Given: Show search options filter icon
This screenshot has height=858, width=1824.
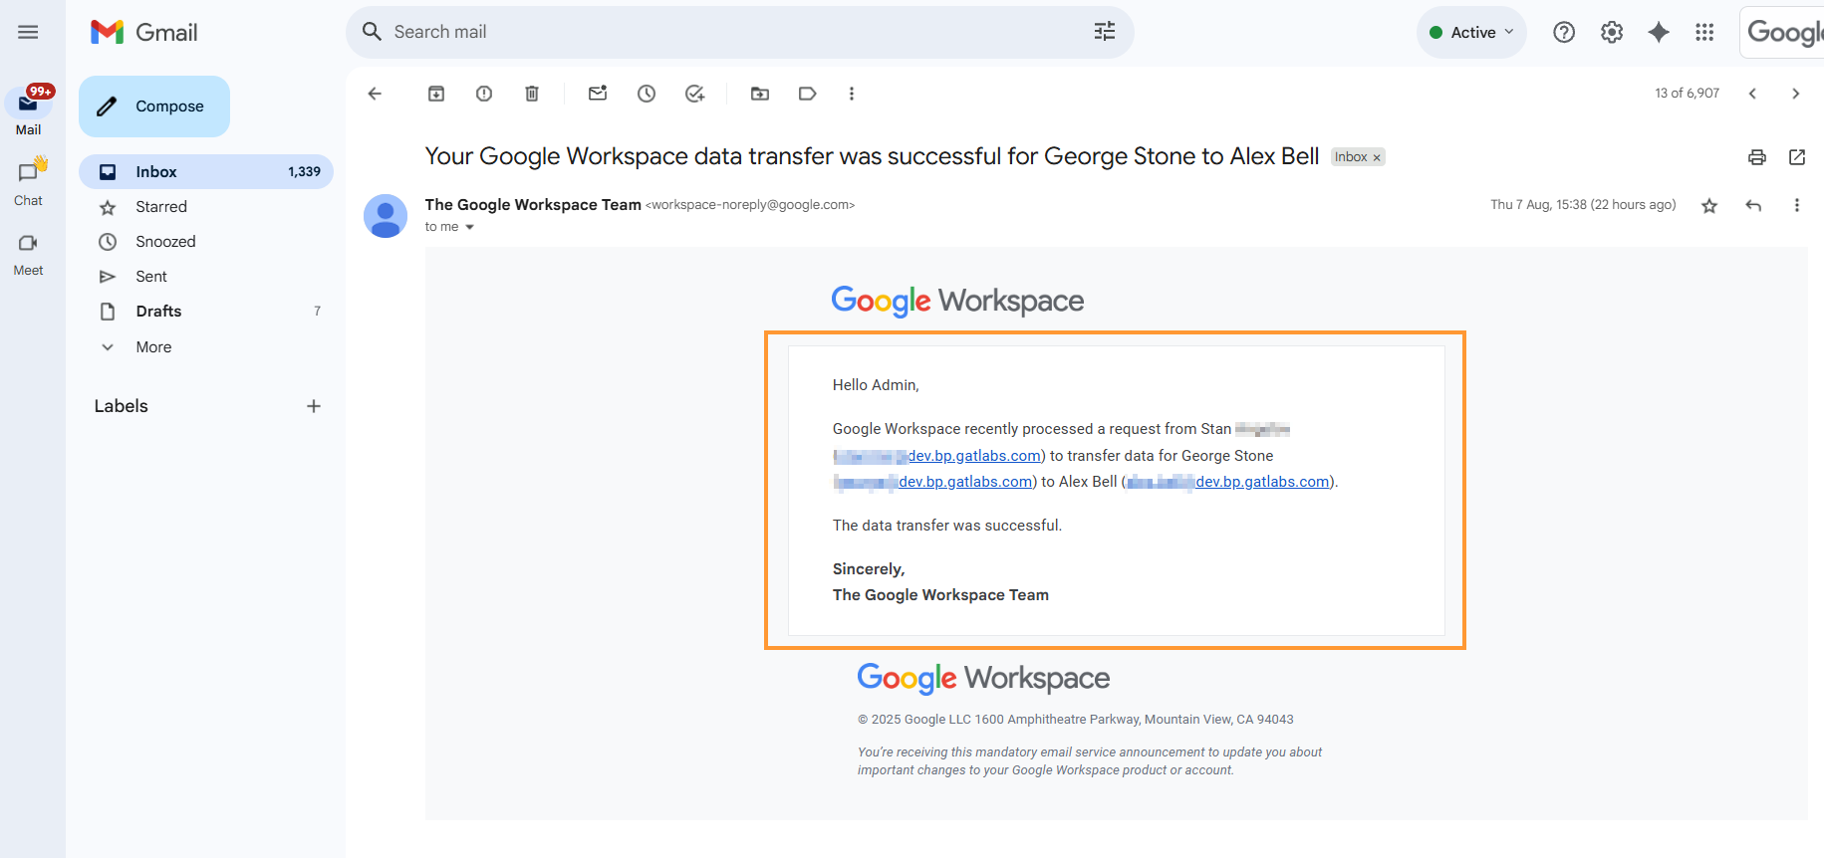Looking at the screenshot, I should coord(1105,32).
